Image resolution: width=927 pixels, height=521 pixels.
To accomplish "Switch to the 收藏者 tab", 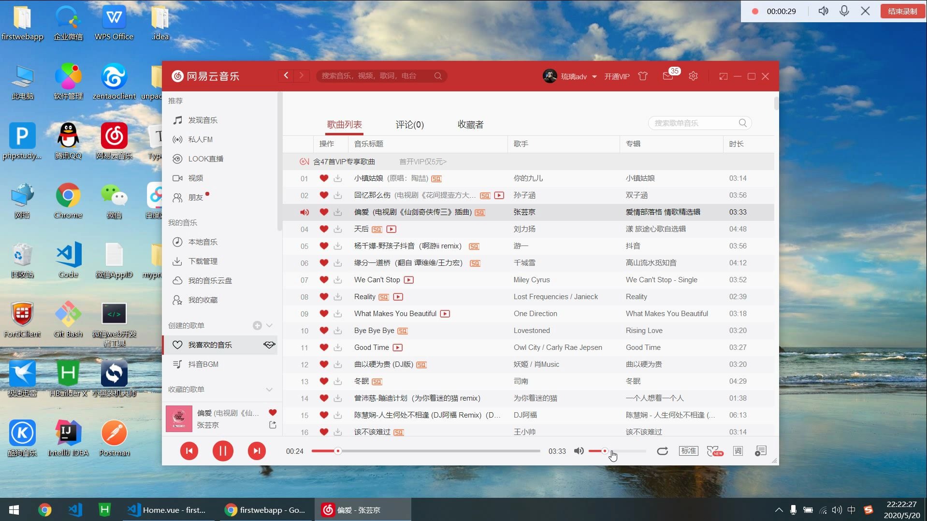I will [x=470, y=124].
